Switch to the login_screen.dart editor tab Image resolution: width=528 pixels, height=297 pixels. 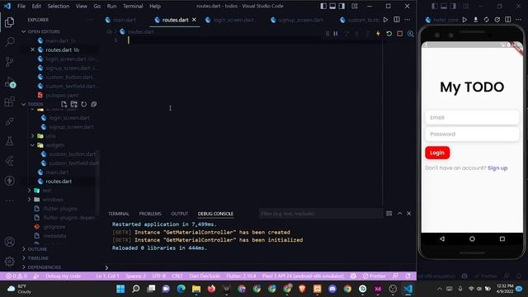pyautogui.click(x=233, y=20)
